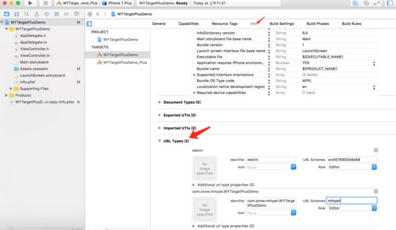Viewport: 396px width, 230px height.
Task: Toggle the project and targets list
Action: coord(89,24)
